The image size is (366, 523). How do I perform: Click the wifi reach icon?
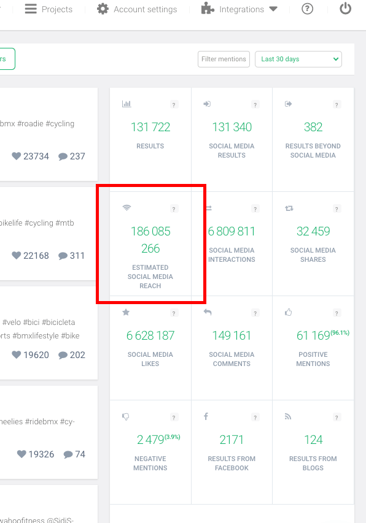pyautogui.click(x=127, y=208)
